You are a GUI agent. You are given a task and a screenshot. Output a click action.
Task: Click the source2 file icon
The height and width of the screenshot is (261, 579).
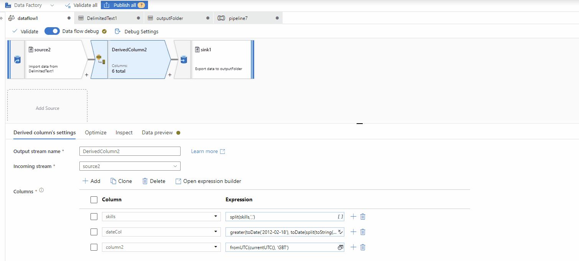[x=31, y=49]
